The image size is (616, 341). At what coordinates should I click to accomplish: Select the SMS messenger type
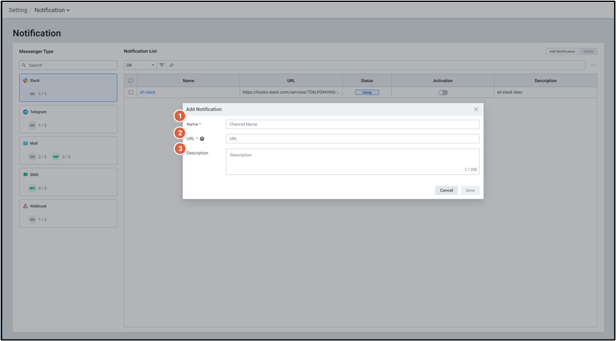click(68, 182)
